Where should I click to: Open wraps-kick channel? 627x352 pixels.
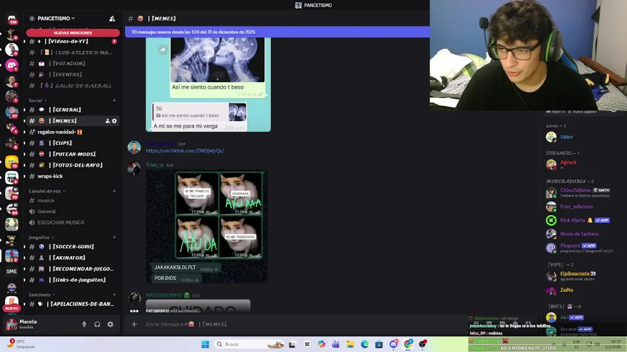tap(73, 176)
